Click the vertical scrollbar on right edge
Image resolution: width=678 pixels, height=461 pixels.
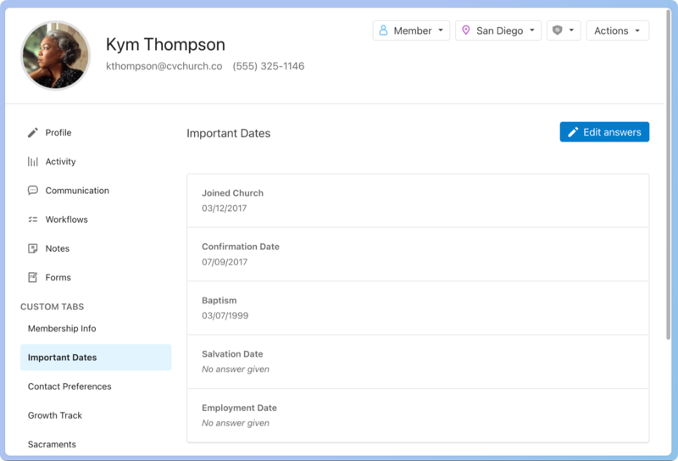click(670, 212)
